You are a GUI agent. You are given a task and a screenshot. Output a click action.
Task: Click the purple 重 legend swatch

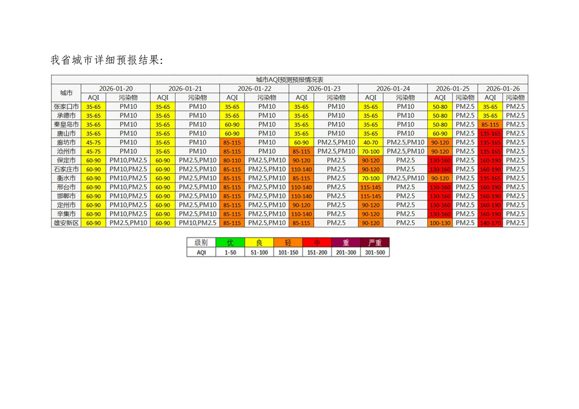346,242
